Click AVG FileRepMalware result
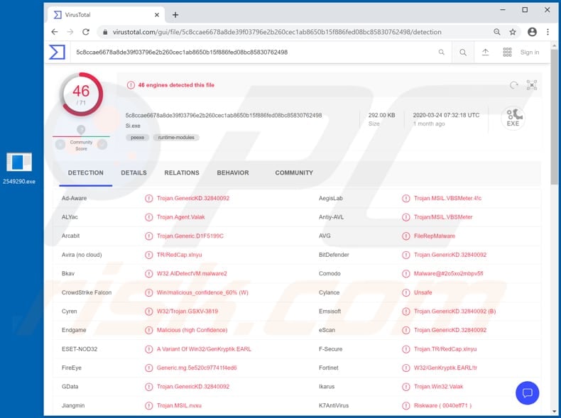Viewport: 561px width, 418px height. point(435,236)
